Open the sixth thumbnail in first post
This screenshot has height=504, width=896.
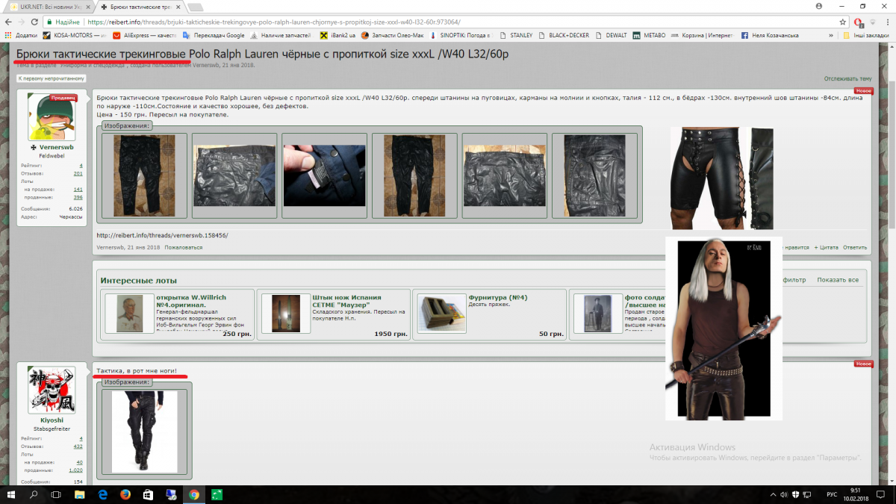coord(594,175)
